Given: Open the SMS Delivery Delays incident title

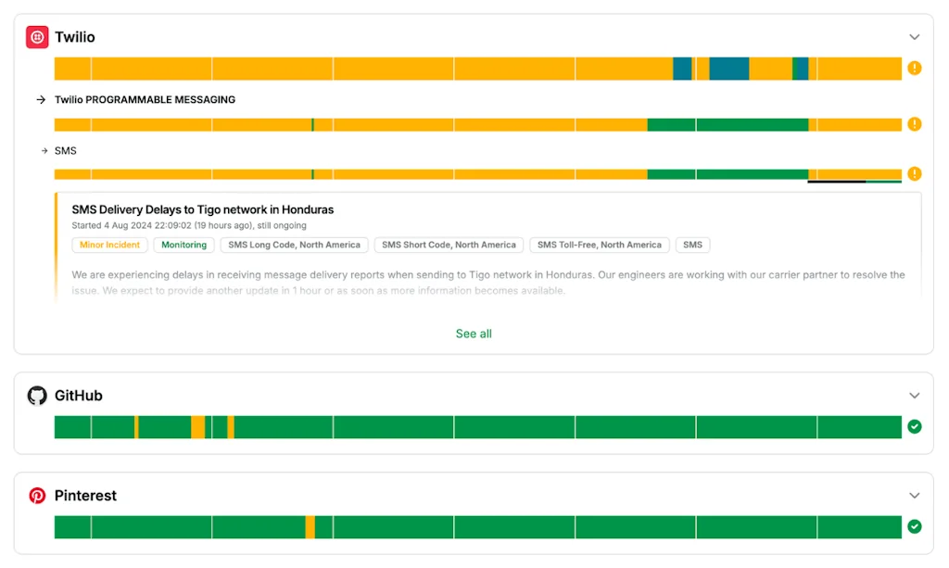Looking at the screenshot, I should (x=202, y=209).
